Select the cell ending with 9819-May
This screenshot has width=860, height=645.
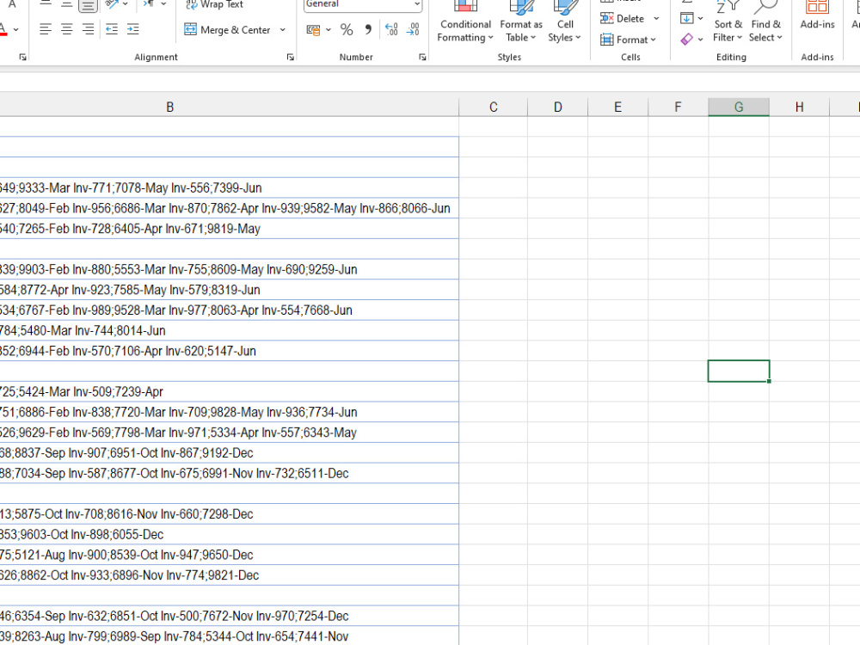230,229
